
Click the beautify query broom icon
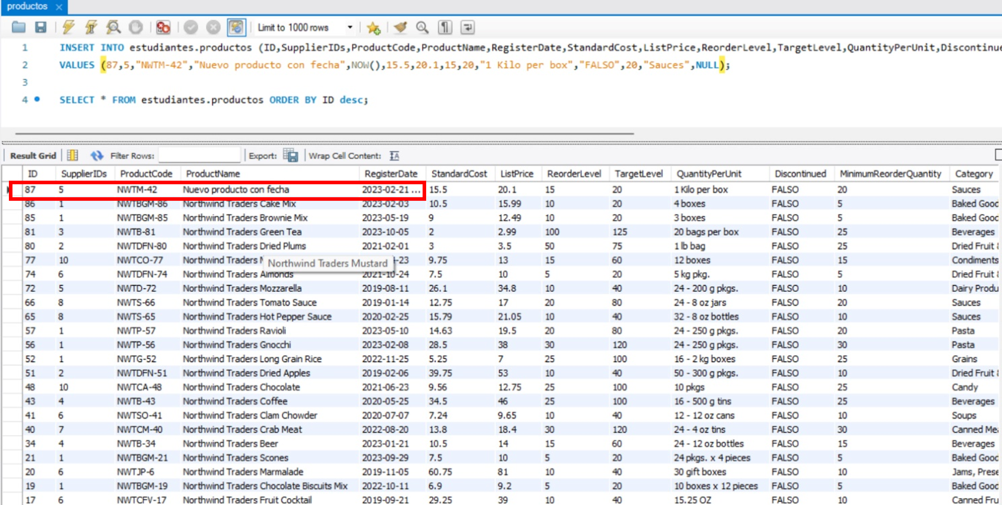tap(400, 27)
